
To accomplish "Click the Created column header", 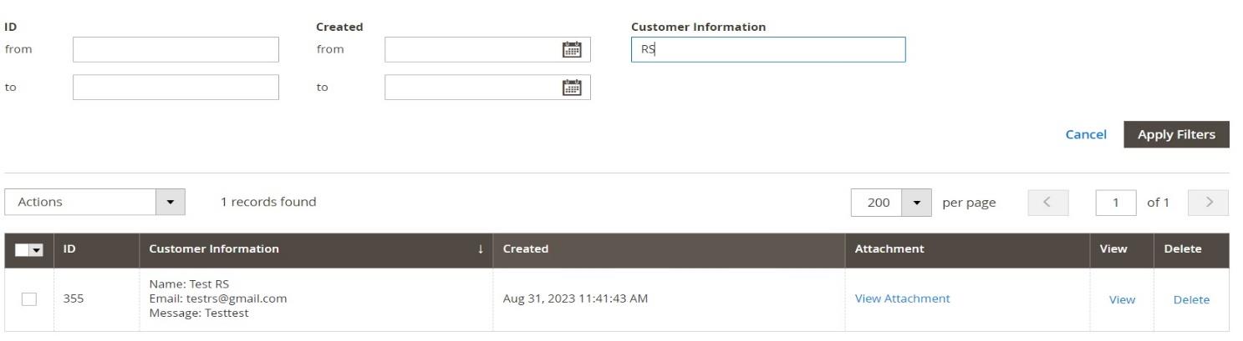I will pyautogui.click(x=526, y=249).
